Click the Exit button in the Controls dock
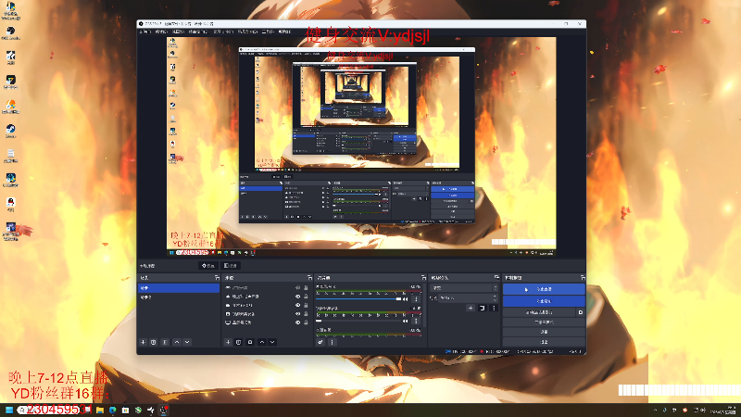Image resolution: width=741 pixels, height=417 pixels. [x=544, y=342]
